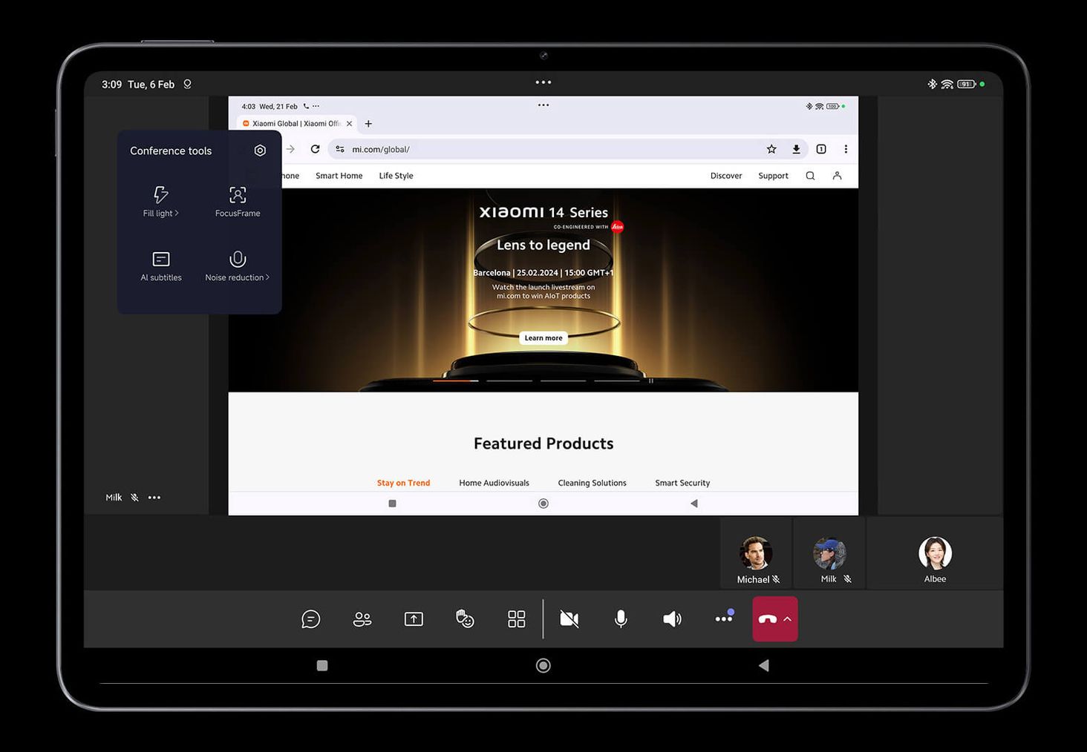This screenshot has height=752, width=1087.
Task: Open the grid layout view icon
Action: pos(517,619)
